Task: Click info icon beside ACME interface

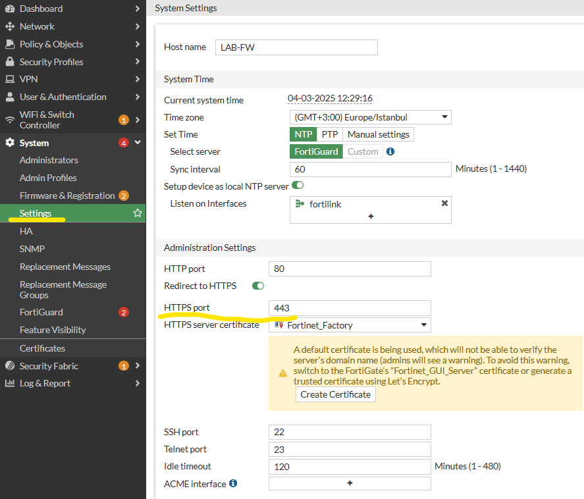Action: [x=233, y=483]
